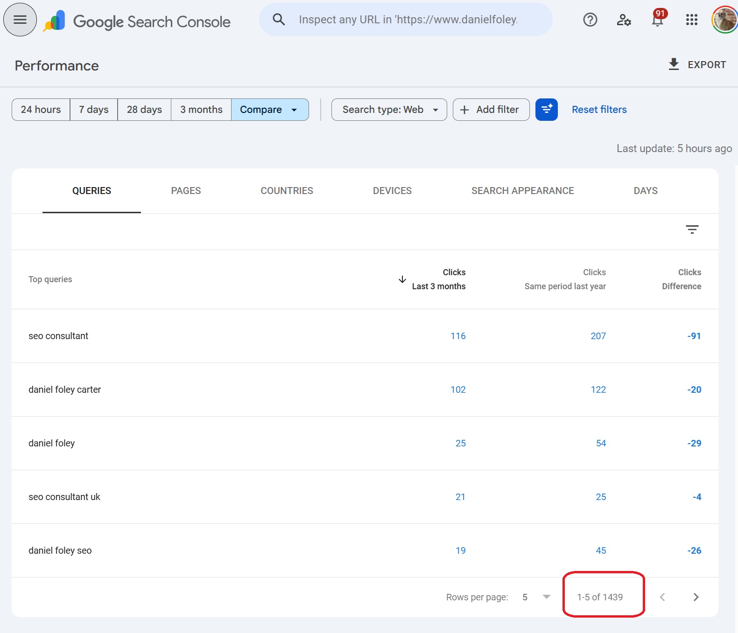The height and width of the screenshot is (633, 738).
Task: Click the Top queries column header
Action: [x=50, y=279]
